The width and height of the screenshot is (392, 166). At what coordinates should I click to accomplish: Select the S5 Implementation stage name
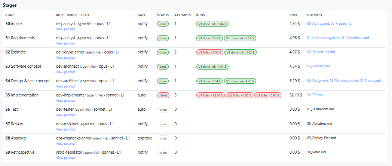[x=22, y=95]
